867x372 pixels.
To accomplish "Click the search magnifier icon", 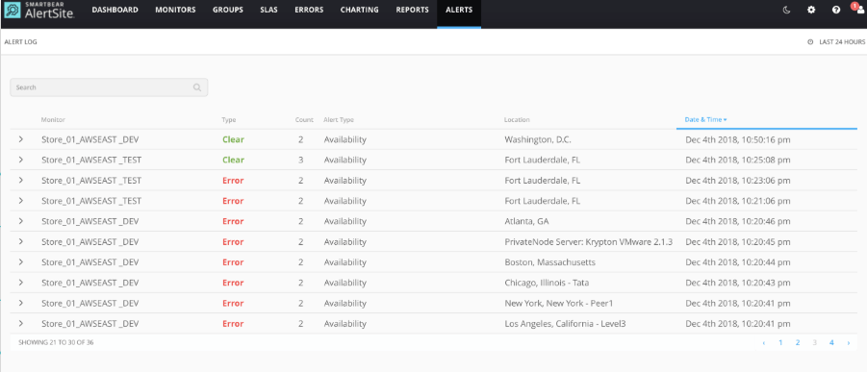I will point(197,87).
